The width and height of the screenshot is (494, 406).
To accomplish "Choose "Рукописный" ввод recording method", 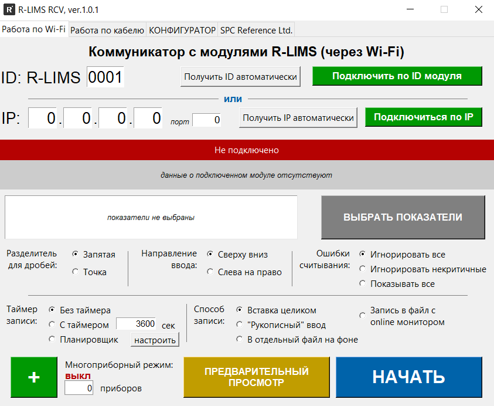I will click(240, 324).
